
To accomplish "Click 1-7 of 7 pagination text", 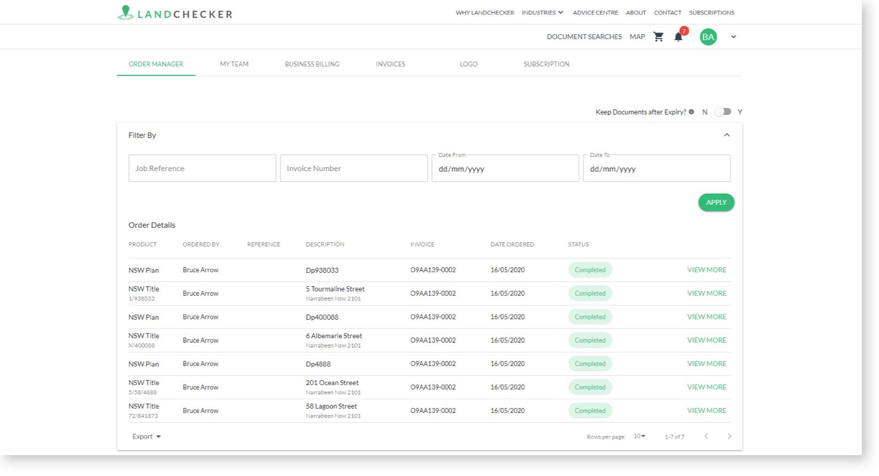I will (674, 437).
